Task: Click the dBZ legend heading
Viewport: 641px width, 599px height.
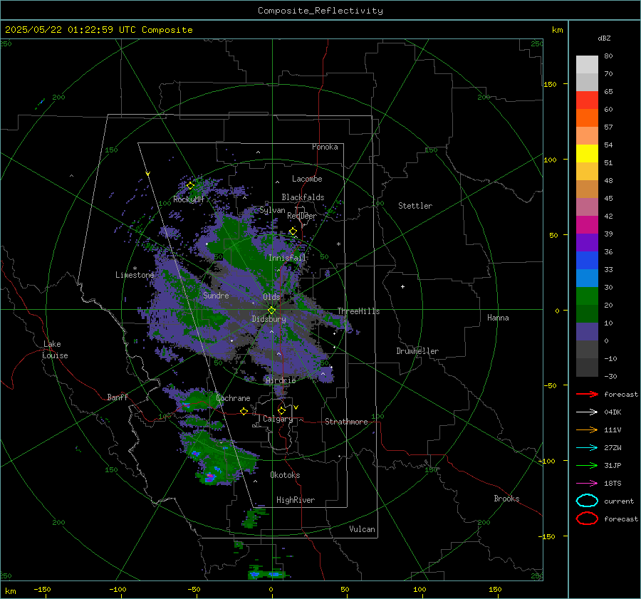Action: click(x=604, y=38)
